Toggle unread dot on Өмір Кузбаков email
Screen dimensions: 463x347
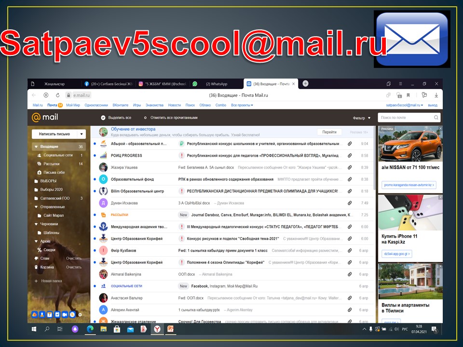(x=95, y=251)
